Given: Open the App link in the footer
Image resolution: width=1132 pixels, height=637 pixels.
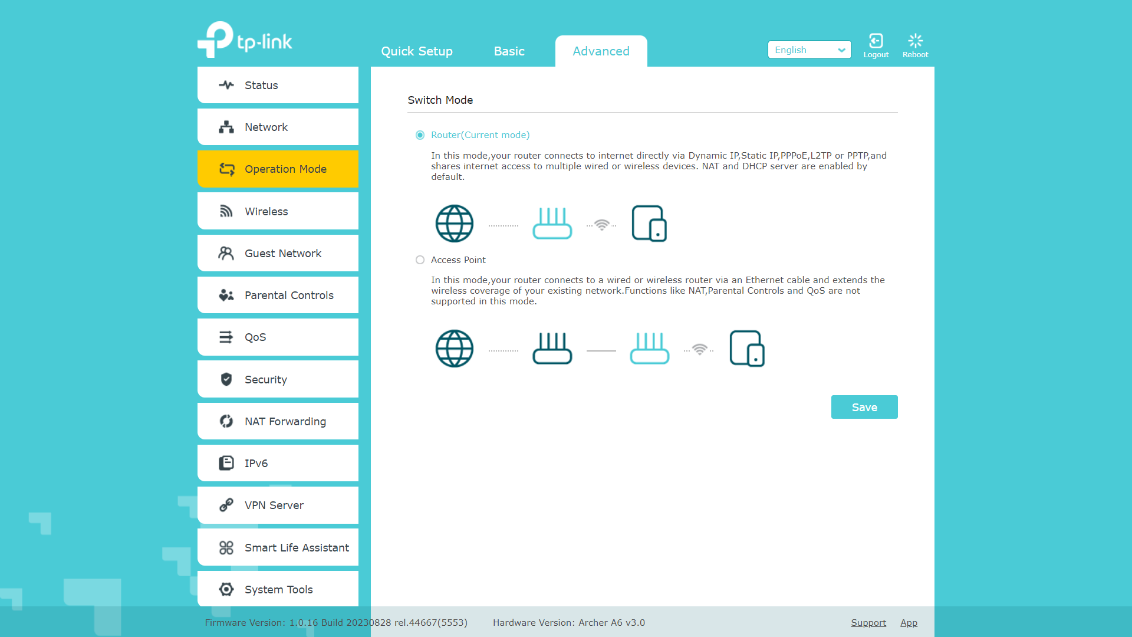Looking at the screenshot, I should pos(909,623).
